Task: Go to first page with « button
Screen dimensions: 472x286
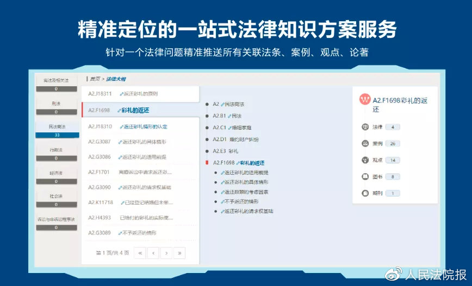Action: 140,253
